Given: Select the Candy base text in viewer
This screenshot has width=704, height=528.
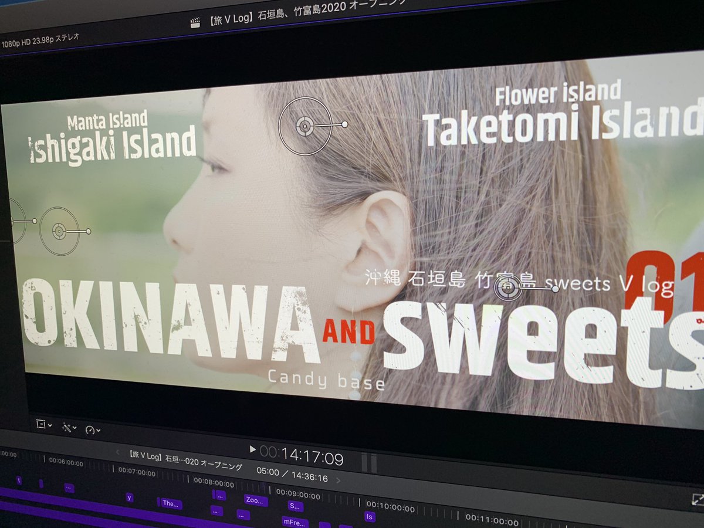Looking at the screenshot, I should pos(326,380).
